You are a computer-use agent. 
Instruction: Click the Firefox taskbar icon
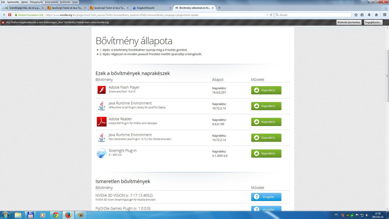tap(68, 215)
